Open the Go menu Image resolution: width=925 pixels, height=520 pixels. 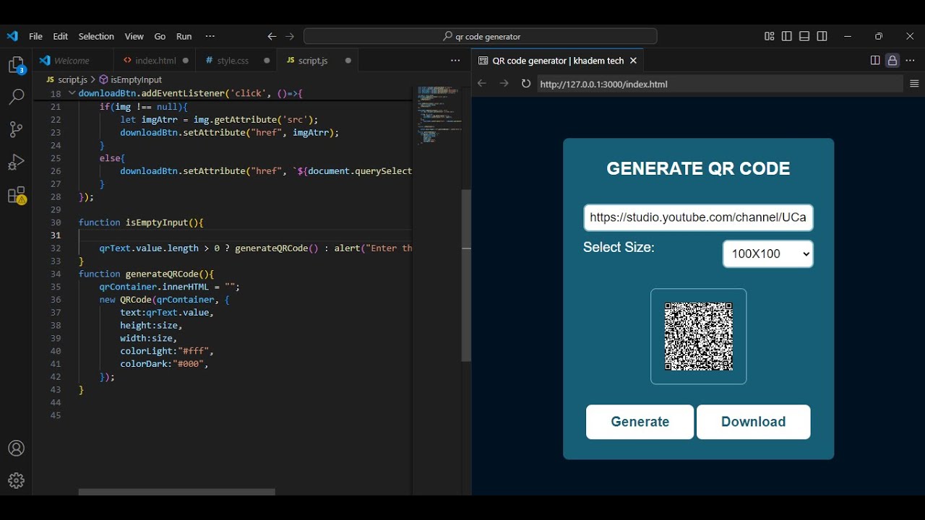tap(160, 36)
